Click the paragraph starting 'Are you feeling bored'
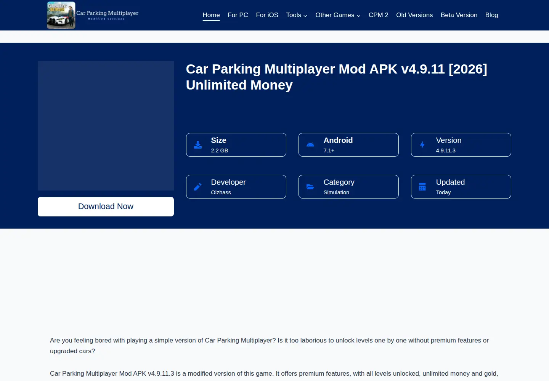 point(269,346)
